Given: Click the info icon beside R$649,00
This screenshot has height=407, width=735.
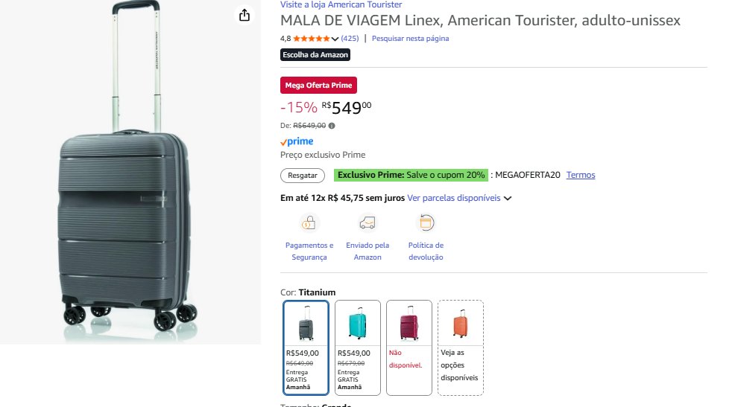Looking at the screenshot, I should click(332, 126).
